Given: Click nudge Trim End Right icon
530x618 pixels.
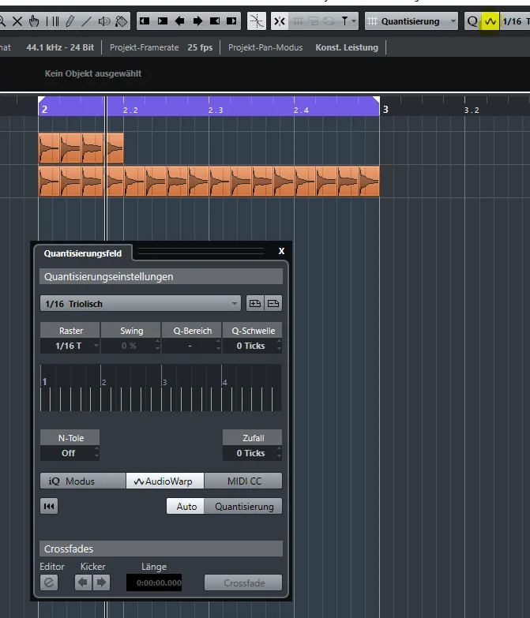Looking at the screenshot, I should (232, 21).
